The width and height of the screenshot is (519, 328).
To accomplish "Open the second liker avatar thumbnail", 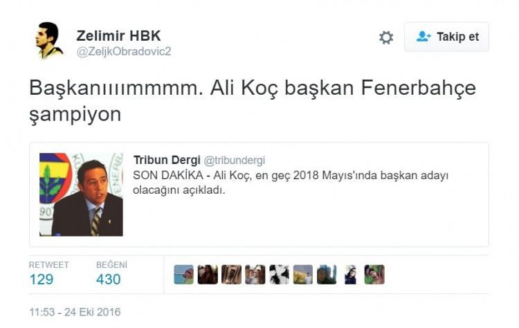I will pos(208,275).
